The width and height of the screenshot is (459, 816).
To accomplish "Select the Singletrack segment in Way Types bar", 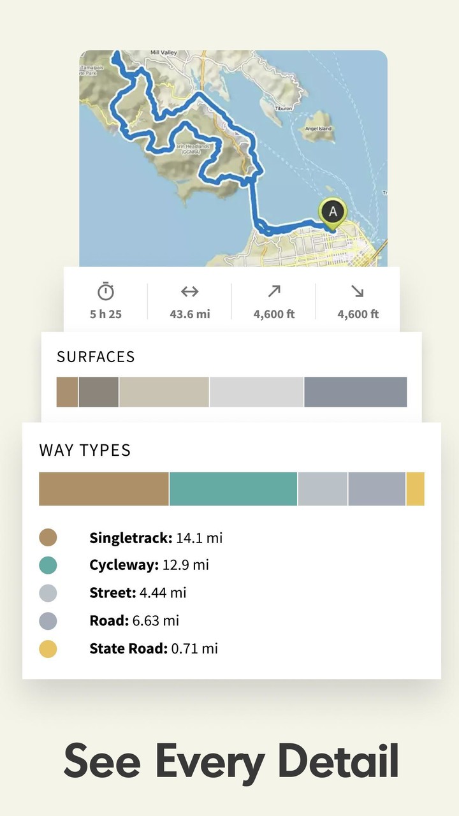I will coord(103,489).
